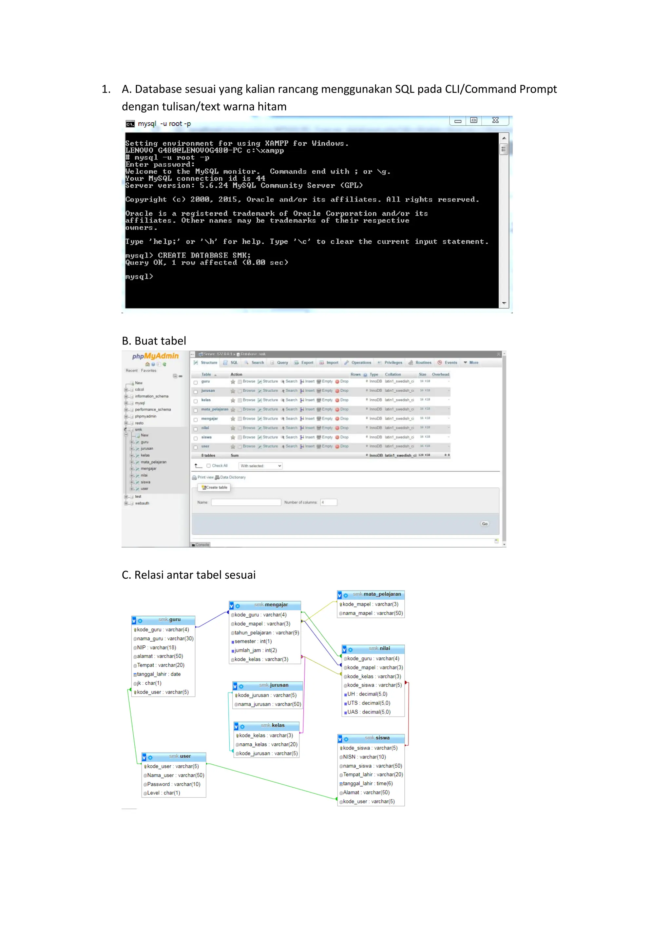The image size is (671, 950).
Task: Click Empty icon for siswa table
Action: (x=319, y=437)
